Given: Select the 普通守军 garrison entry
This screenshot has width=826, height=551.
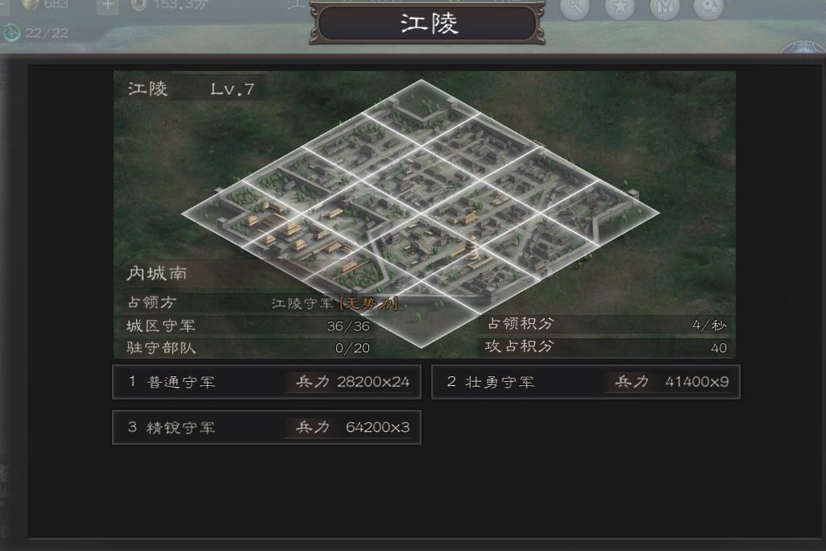Looking at the screenshot, I should point(267,382).
